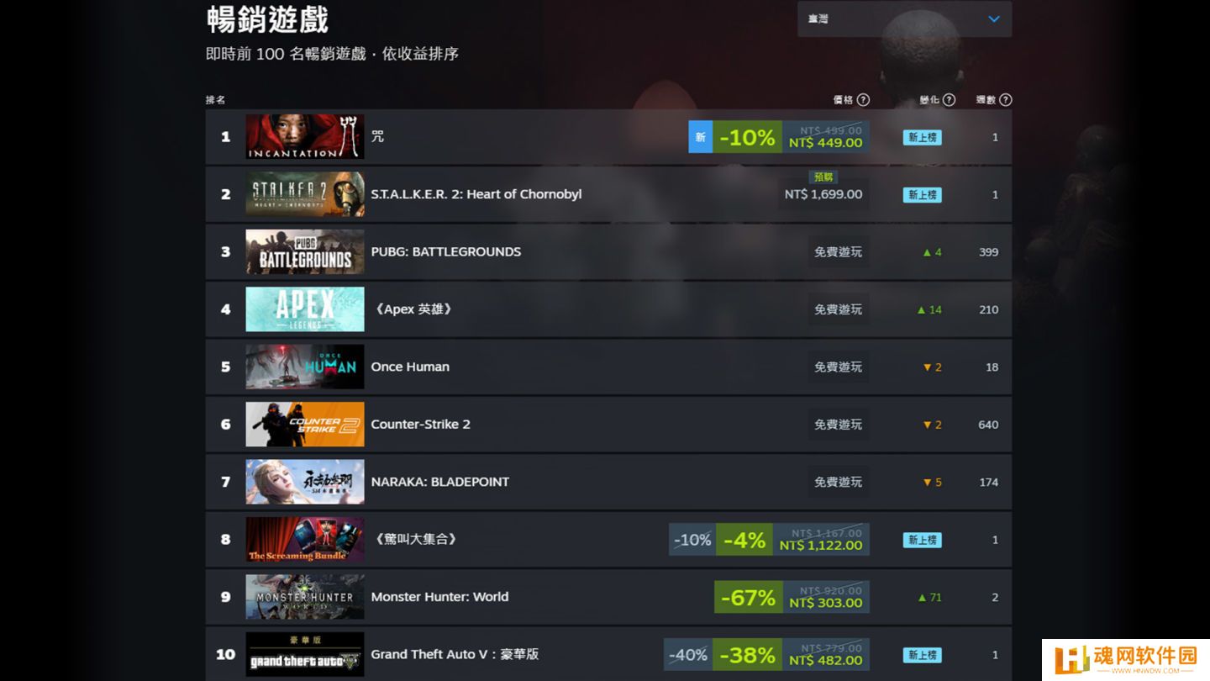1210x681 pixels.
Task: Select the Apex Legends logo image
Action: tap(305, 309)
